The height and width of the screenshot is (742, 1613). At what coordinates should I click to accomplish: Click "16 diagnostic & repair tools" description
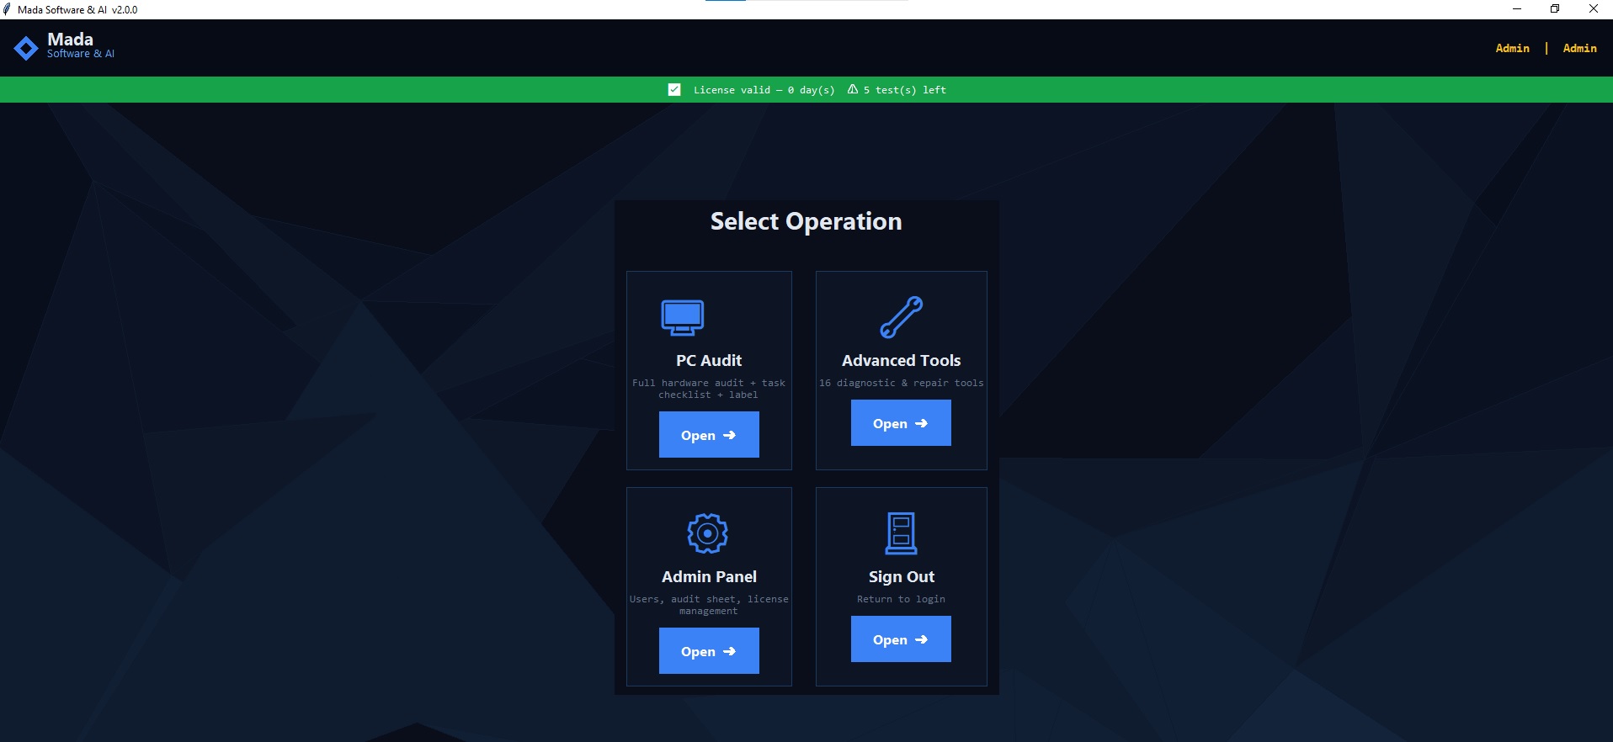(x=901, y=383)
